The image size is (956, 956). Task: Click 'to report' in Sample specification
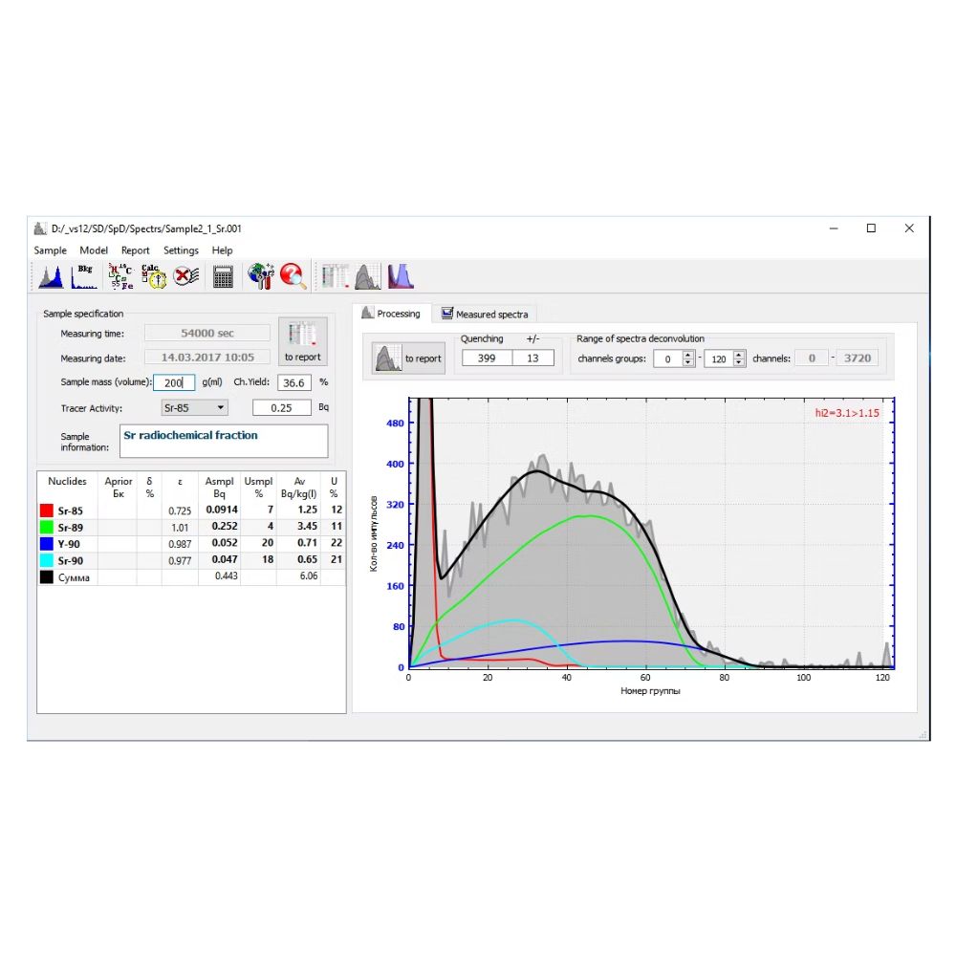(x=302, y=341)
